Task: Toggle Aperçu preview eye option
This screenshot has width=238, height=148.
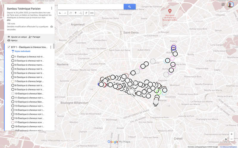Action: coord(12,41)
